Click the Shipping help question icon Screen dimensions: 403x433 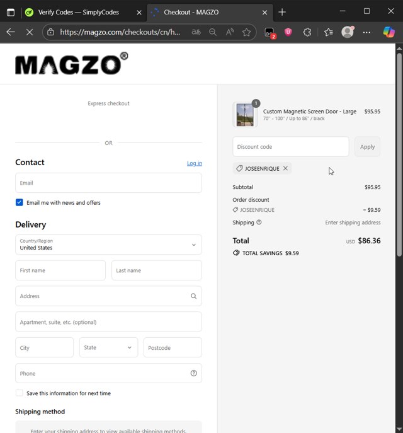pos(259,222)
